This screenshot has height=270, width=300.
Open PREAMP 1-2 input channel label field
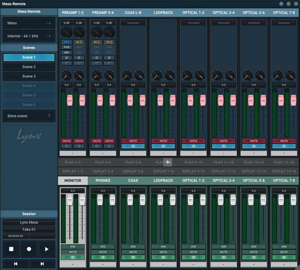(73, 153)
